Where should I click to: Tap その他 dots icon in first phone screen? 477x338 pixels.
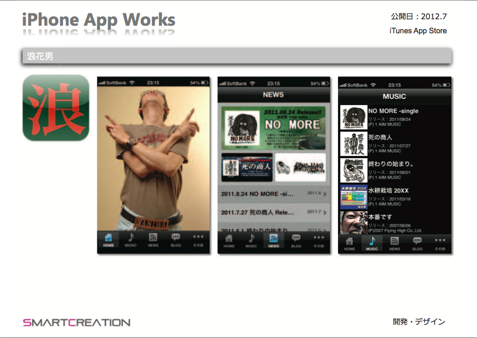click(x=198, y=236)
